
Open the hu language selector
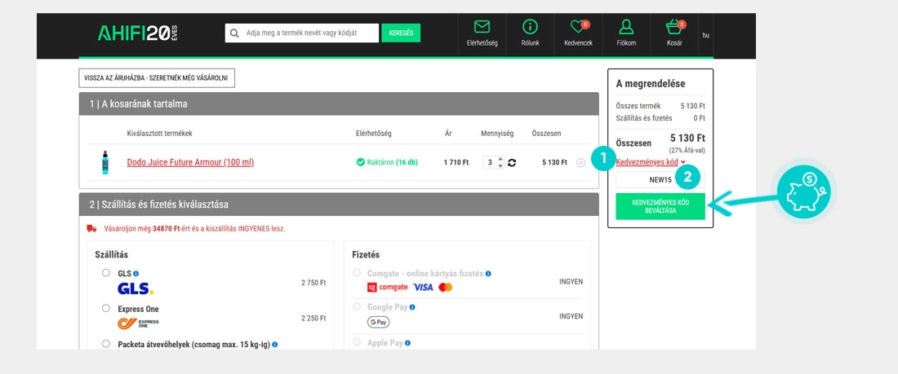click(705, 36)
